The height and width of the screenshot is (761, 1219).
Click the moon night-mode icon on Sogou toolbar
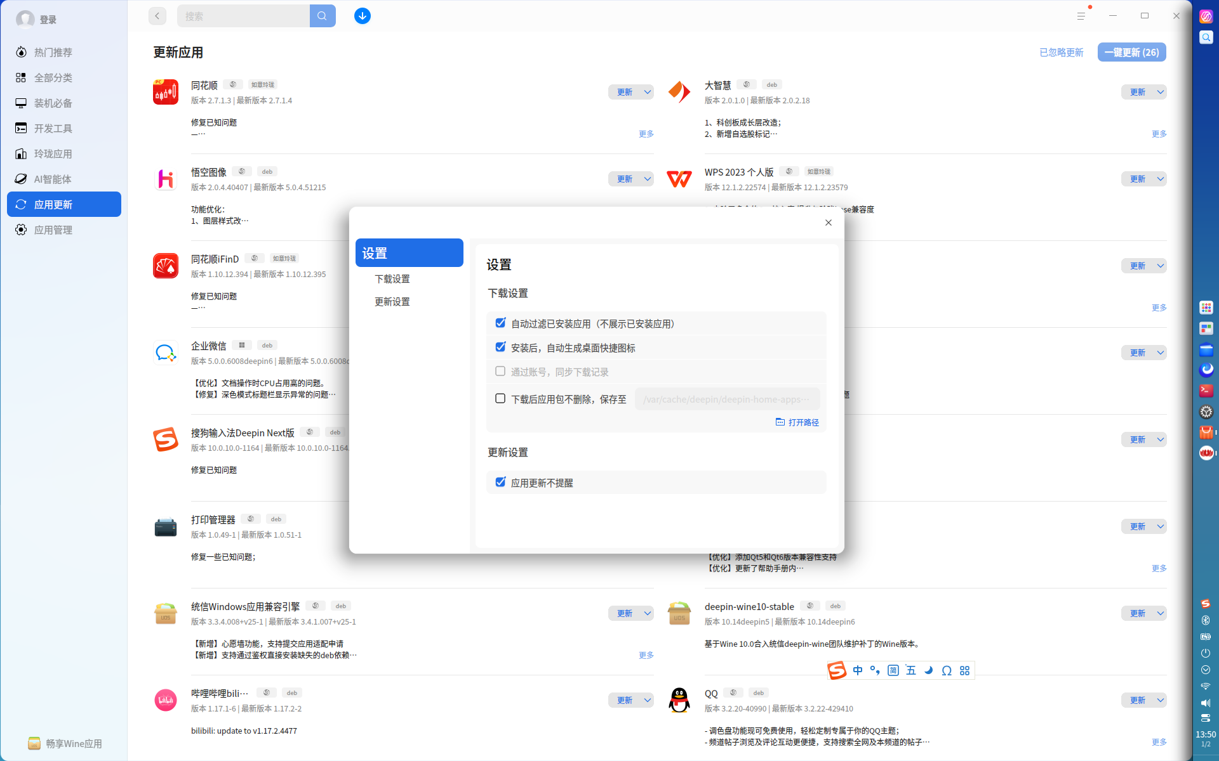click(928, 670)
